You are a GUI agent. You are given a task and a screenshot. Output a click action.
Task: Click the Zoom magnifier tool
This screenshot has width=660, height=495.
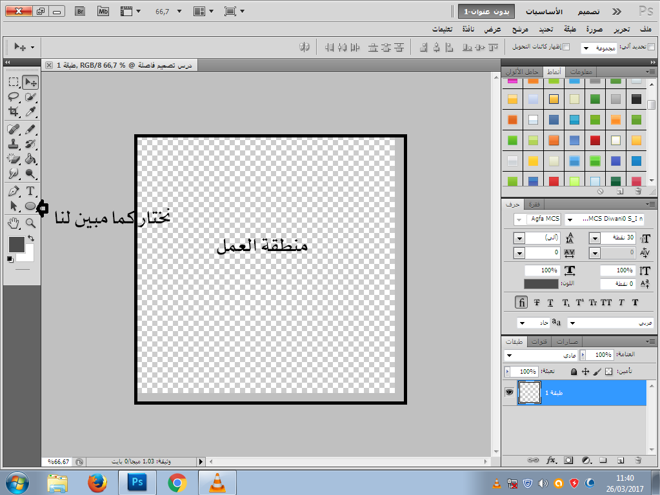30,223
